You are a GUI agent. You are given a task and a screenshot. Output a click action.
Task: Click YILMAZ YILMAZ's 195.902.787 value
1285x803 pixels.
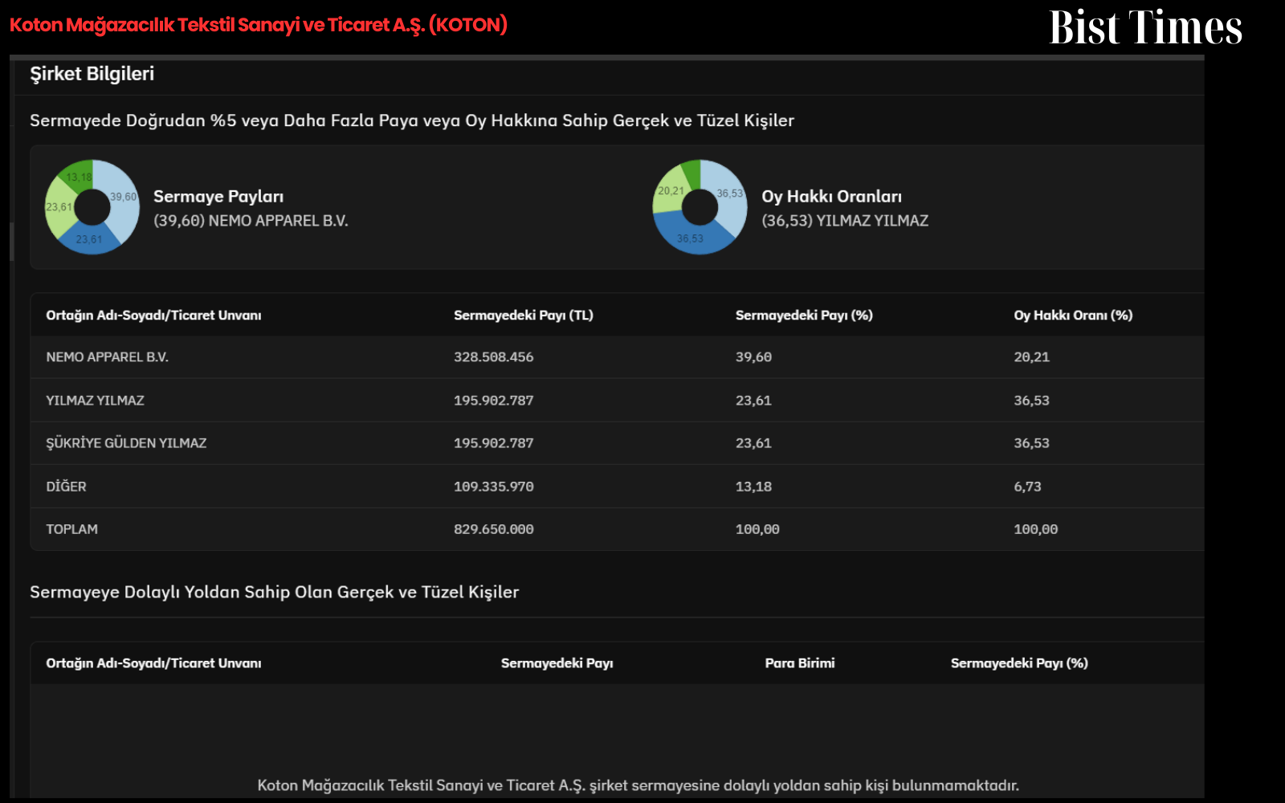coord(493,401)
